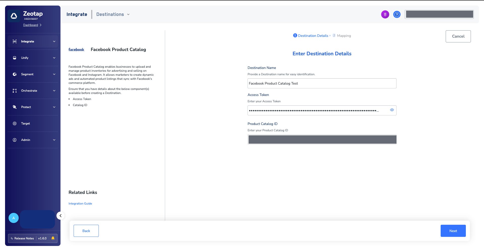This screenshot has height=251, width=484.
Task: Open help via question mark icon
Action: click(x=397, y=14)
